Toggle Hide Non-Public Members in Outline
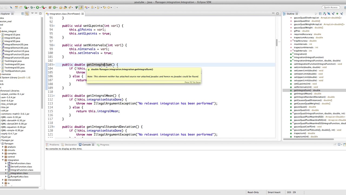Screen dimensions: 346x195 point(337,14)
